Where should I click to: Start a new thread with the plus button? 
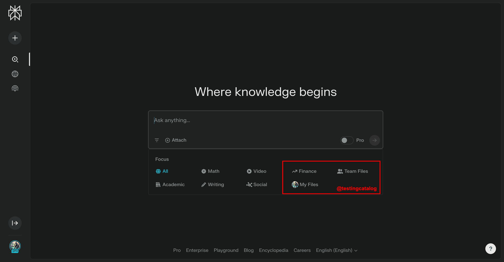point(15,38)
